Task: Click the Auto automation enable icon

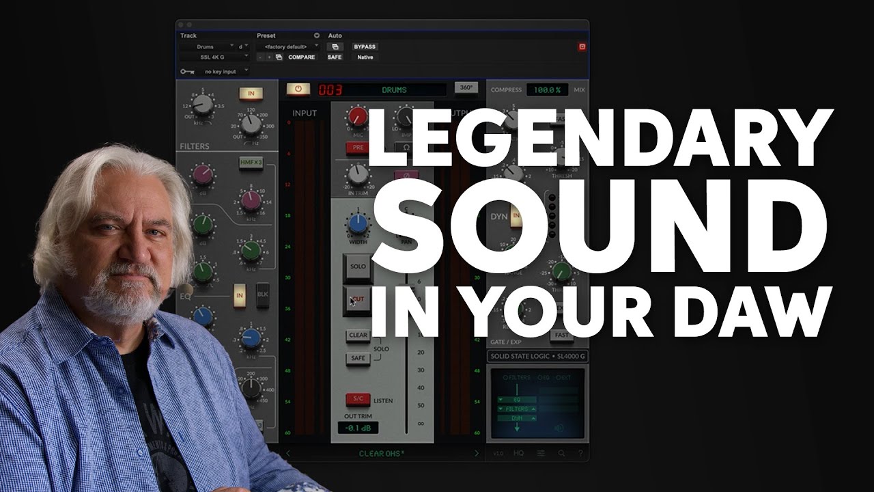Action: click(x=335, y=46)
